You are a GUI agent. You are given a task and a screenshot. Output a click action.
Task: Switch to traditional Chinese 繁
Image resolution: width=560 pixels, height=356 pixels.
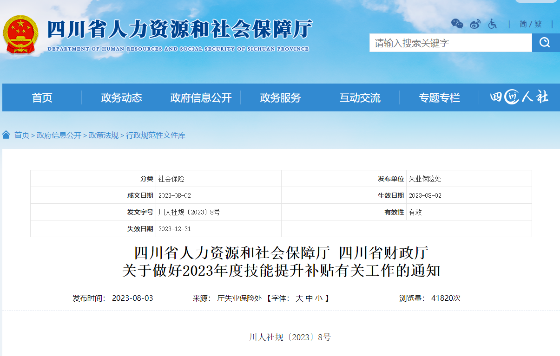coord(538,24)
